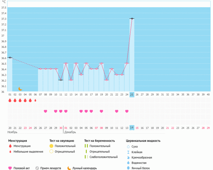Image resolution: width=213 pixels, height=170 pixels.
Task: Click the yellow positive ovulation test icon
Action: pos(51,146)
